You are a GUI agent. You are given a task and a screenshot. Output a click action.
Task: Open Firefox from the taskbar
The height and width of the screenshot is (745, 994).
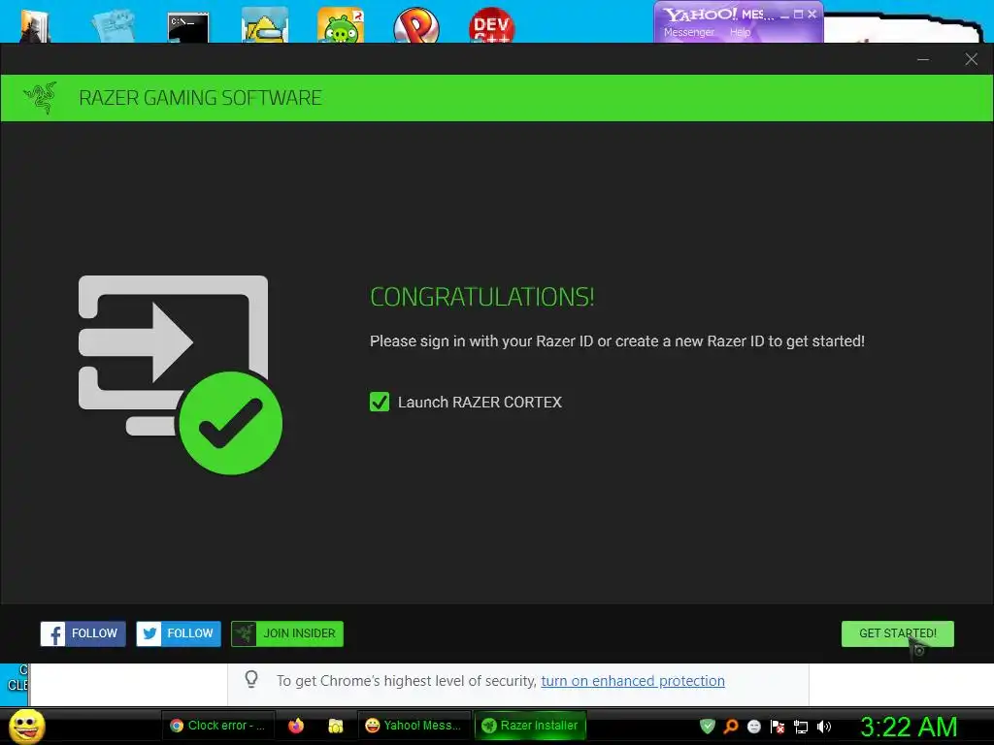point(296,726)
